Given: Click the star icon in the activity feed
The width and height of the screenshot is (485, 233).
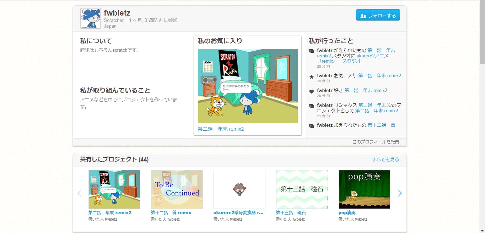Looking at the screenshot, I should click(312, 77).
